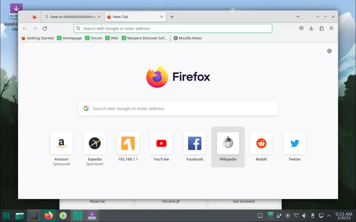Screen dimensions: 356x222
Task: Open the Wikipedia shortcut tile
Action: tap(228, 147)
